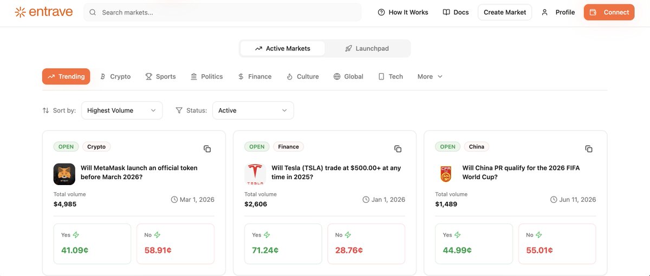Switch to Launchpad tab
650x276 pixels.
tap(367, 48)
